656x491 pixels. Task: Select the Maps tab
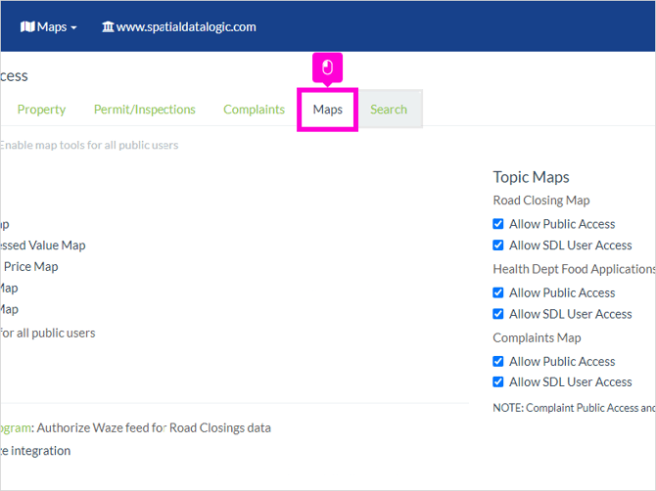[328, 110]
